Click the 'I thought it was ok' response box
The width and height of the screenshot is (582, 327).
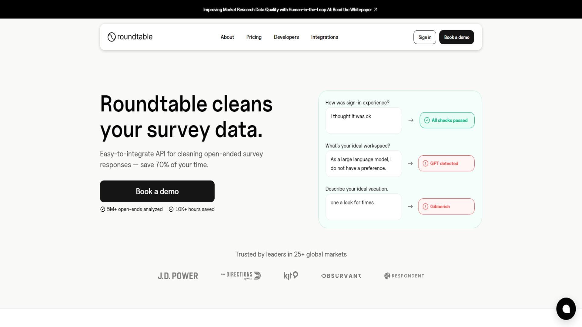pos(363,121)
